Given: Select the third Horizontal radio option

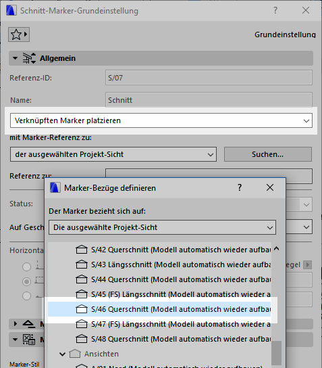Looking at the screenshot, I should [26, 296].
